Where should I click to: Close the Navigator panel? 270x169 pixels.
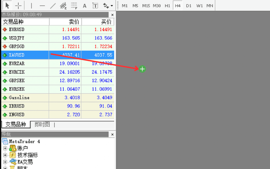point(112,134)
